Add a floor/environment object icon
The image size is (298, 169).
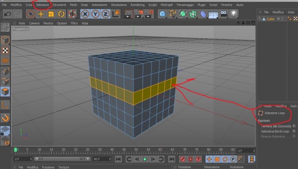pyautogui.click(x=213, y=14)
